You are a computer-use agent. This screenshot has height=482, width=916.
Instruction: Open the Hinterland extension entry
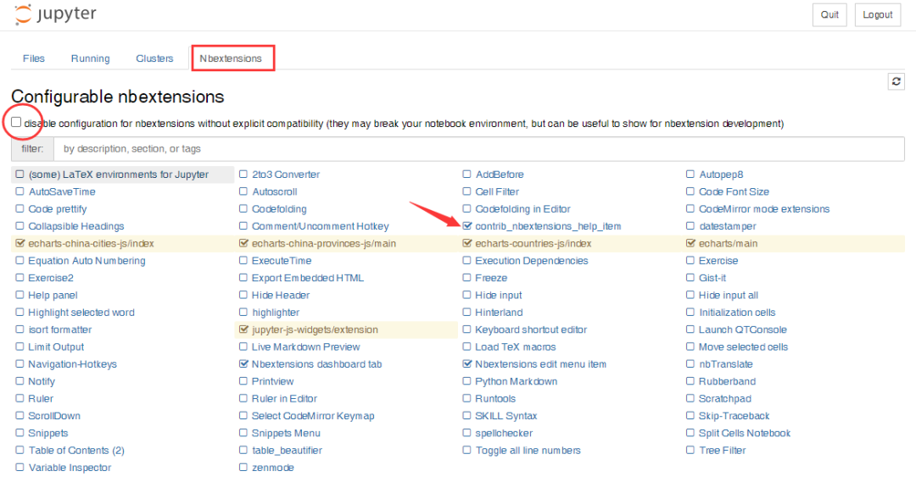click(499, 313)
